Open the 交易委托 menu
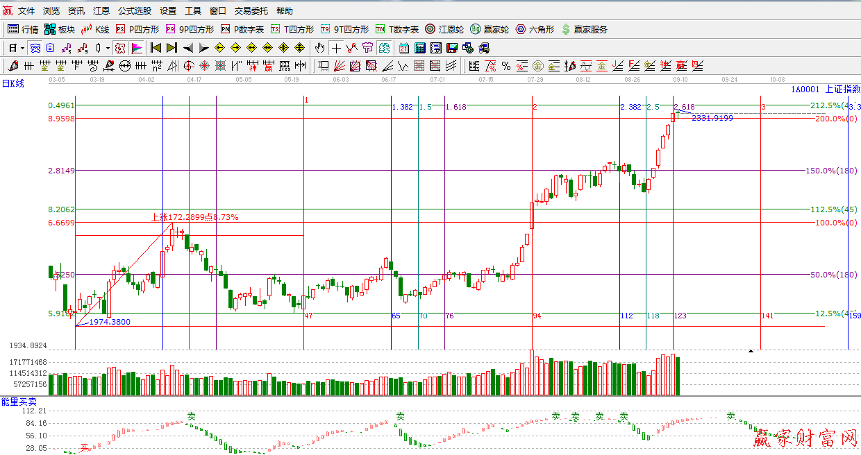The width and height of the screenshot is (861, 455). click(251, 11)
